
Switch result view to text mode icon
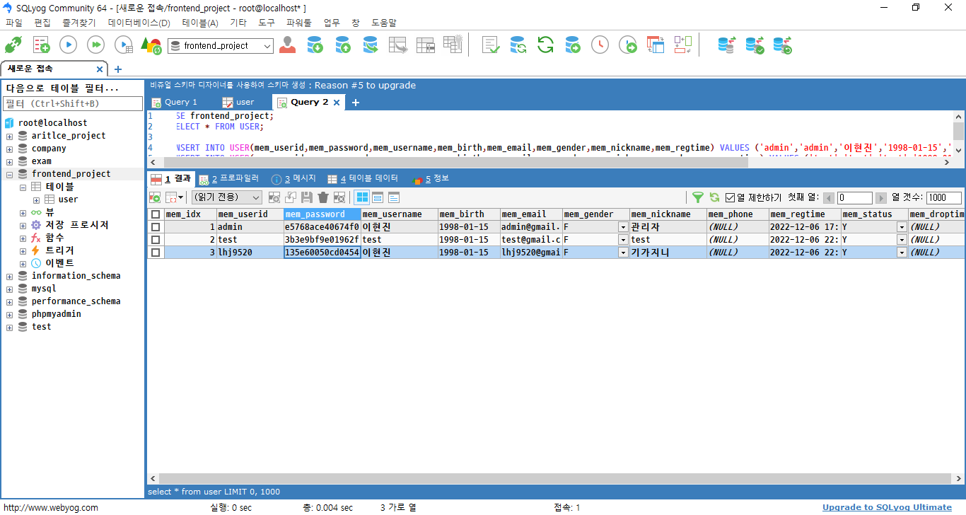tap(394, 197)
